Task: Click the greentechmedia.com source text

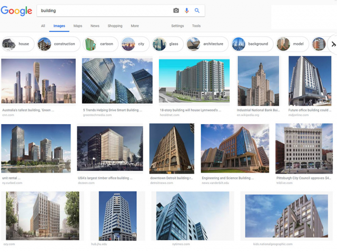Action: pyautogui.click(x=97, y=115)
